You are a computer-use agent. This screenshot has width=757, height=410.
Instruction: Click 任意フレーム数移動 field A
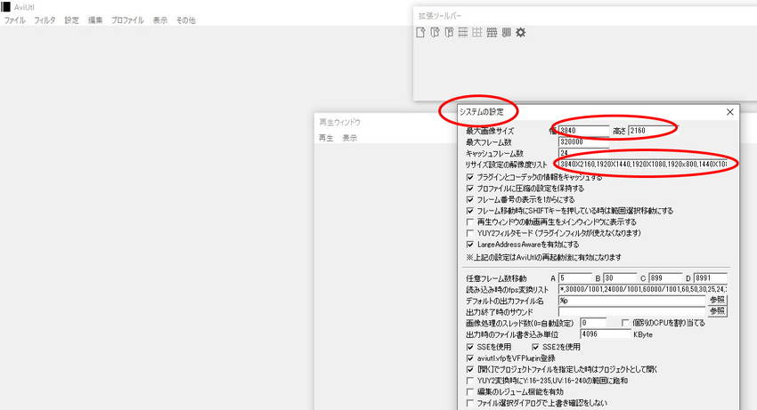click(x=575, y=278)
